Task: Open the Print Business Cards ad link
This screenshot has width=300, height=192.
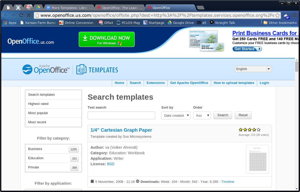Action: [x=265, y=33]
